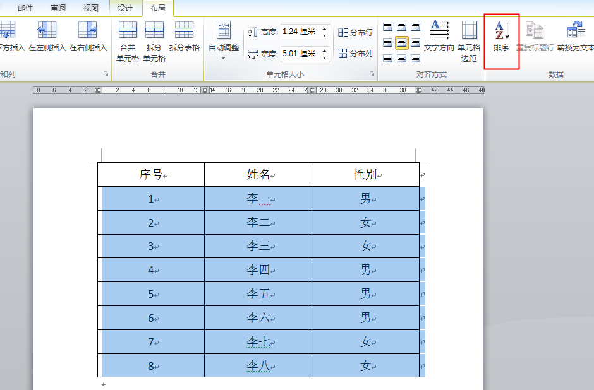The image size is (594, 390).
Task: Toggle the middle-center alignment button
Action: (x=401, y=43)
